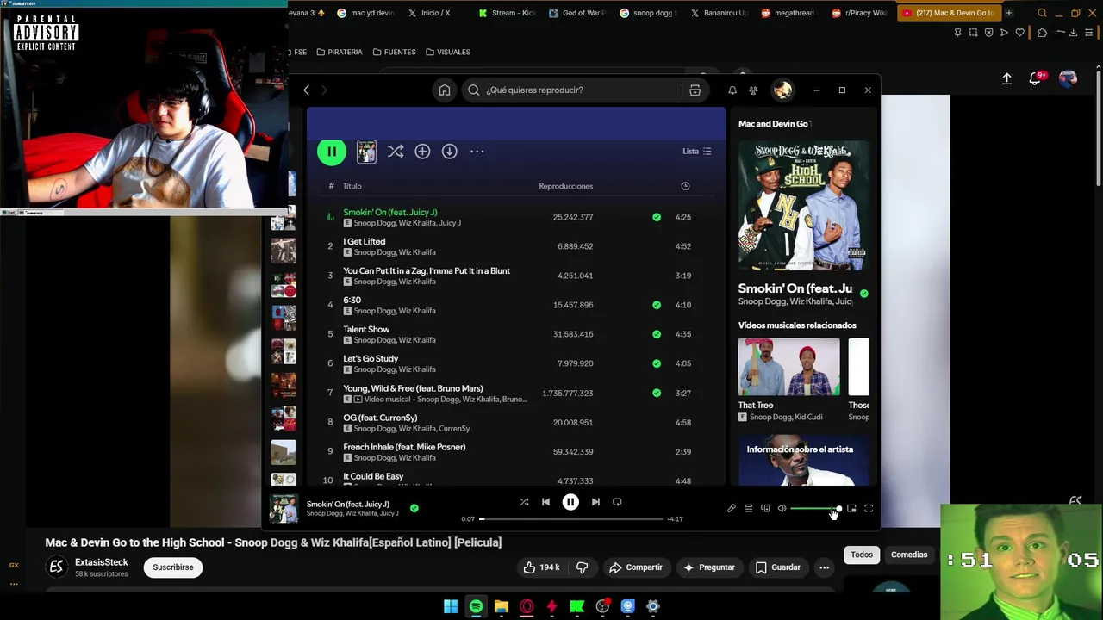1103x620 pixels.
Task: Open the queue icon in player bar
Action: pos(749,509)
